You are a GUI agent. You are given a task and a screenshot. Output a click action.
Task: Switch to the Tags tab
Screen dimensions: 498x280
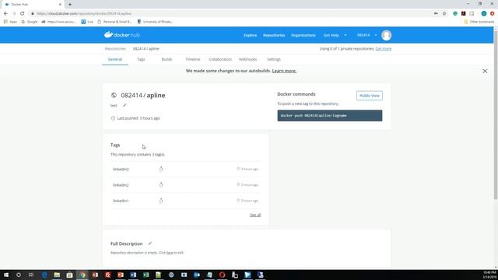(141, 59)
